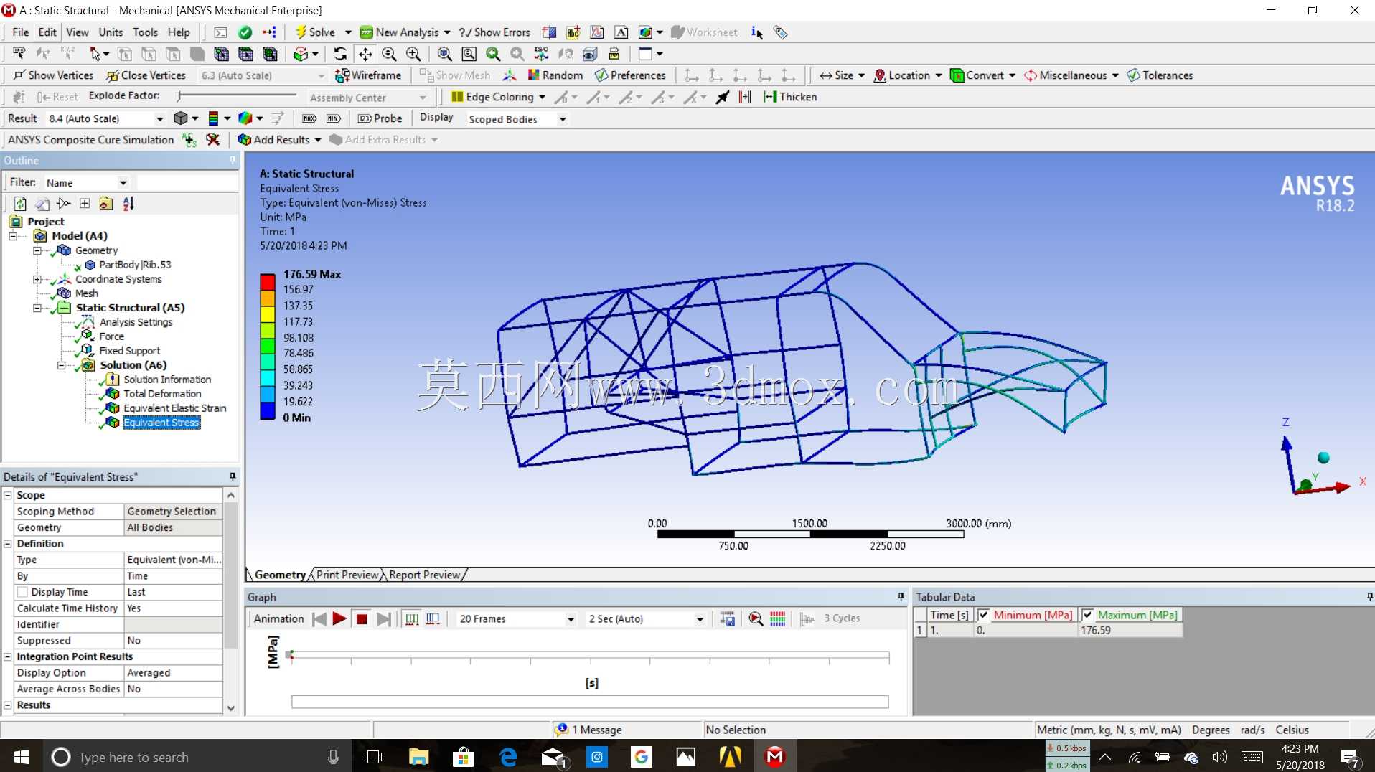Click the Rotate view tool icon
The image size is (1375, 772).
coord(340,54)
